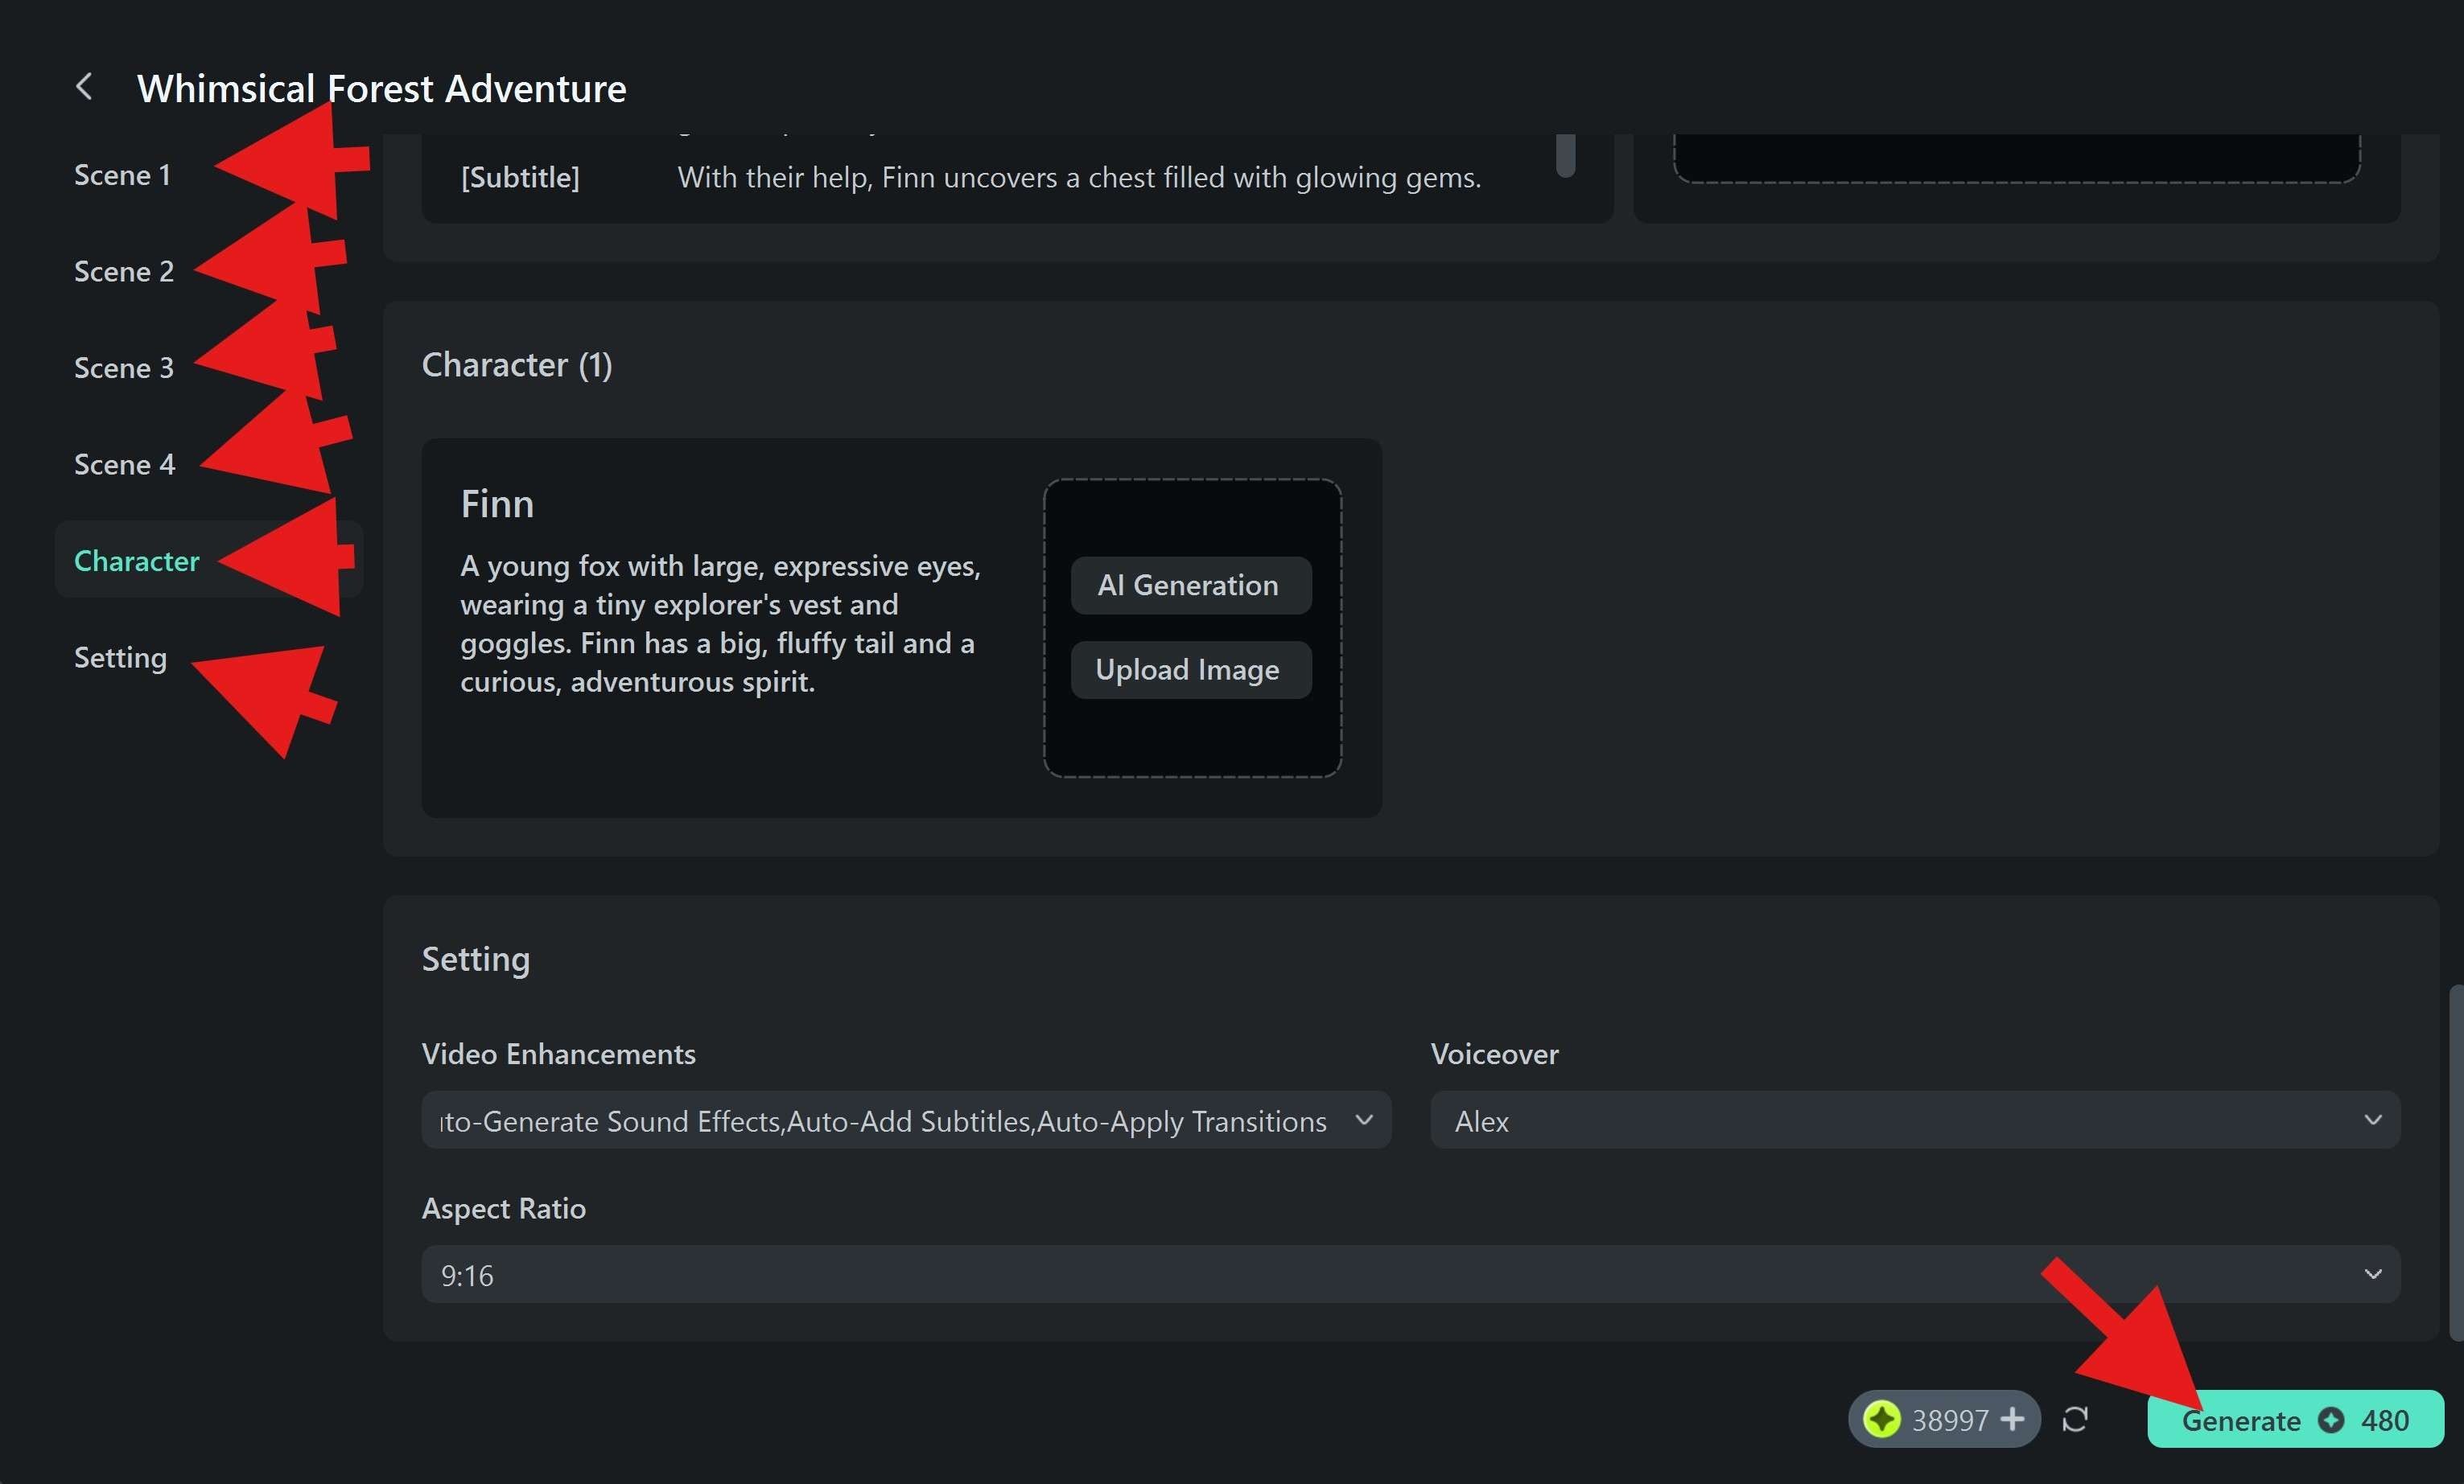Image resolution: width=2464 pixels, height=1484 pixels.
Task: Click the Subtitle text about glowing gems
Action: pos(1079,178)
